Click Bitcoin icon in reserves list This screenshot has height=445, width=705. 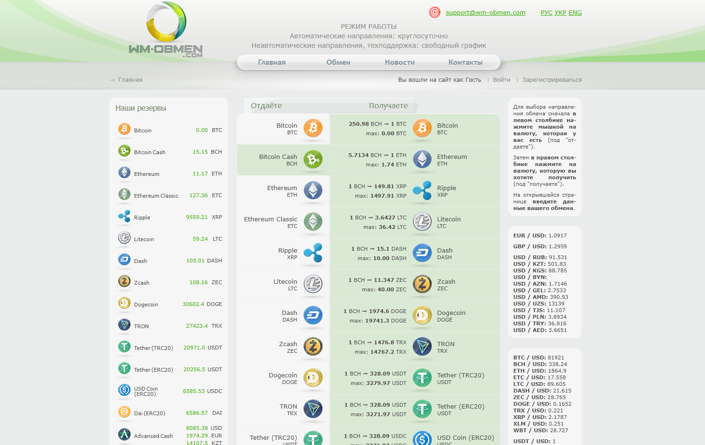[x=124, y=129]
